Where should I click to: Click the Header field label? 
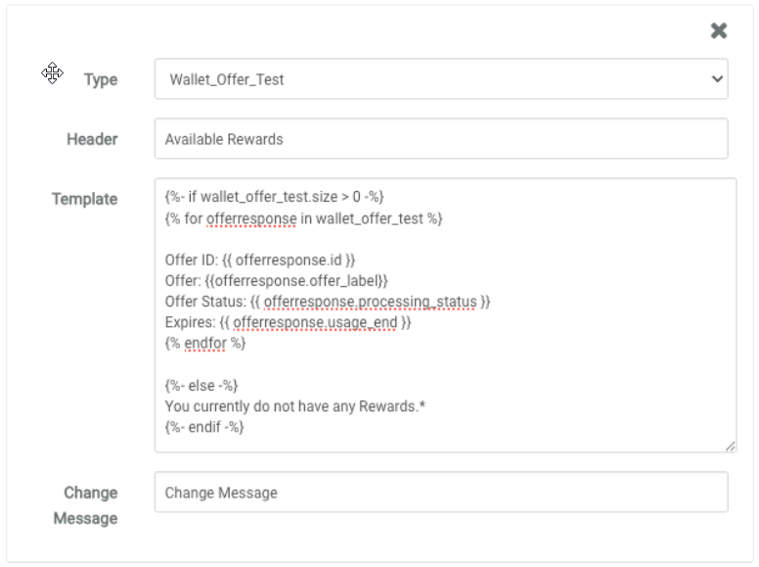(92, 139)
